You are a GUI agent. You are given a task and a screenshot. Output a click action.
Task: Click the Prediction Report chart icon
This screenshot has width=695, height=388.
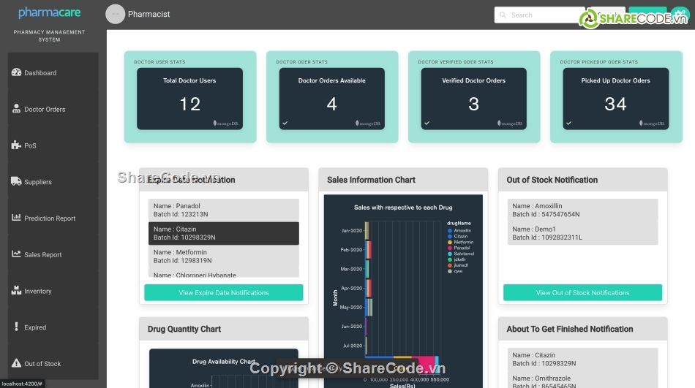[x=16, y=218]
